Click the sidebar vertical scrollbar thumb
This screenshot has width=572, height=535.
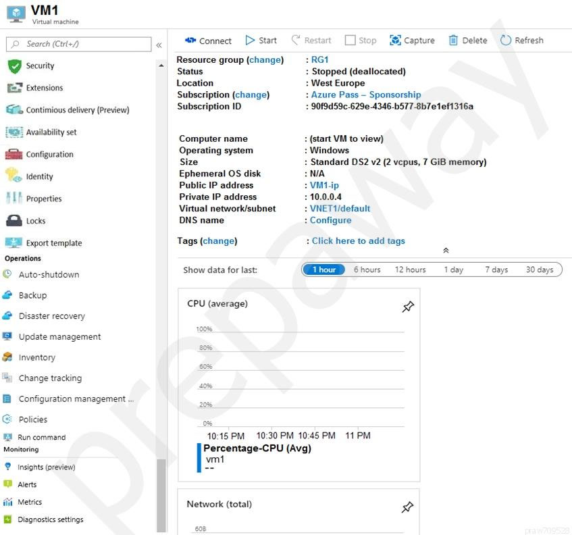161,495
